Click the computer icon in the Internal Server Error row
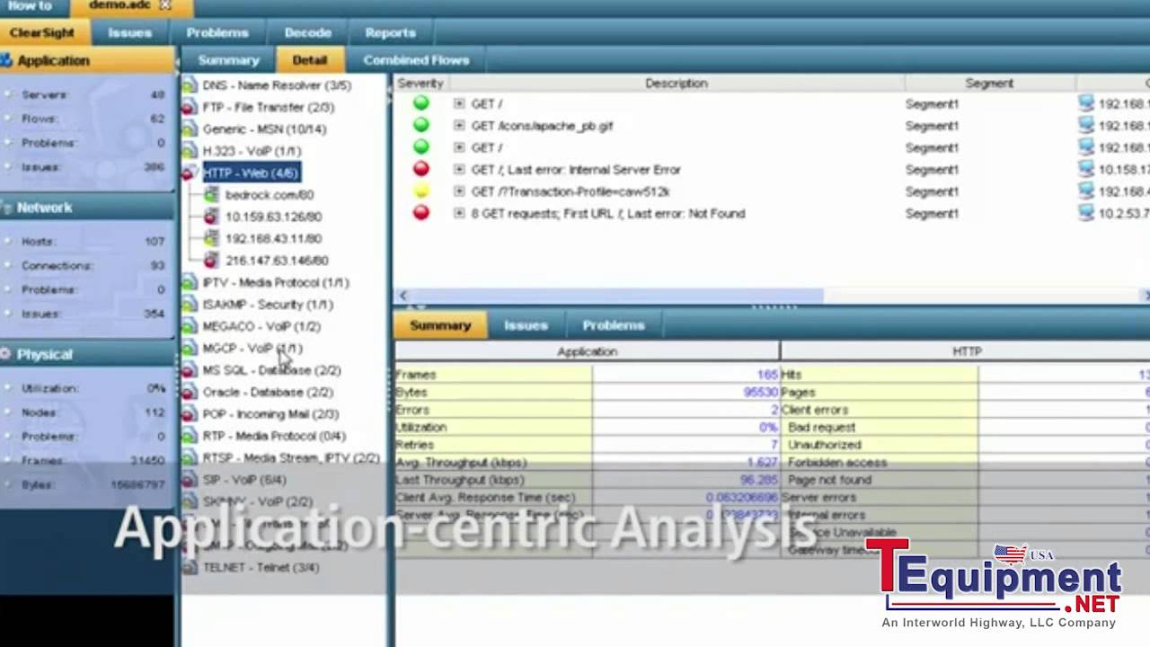This screenshot has width=1150, height=647. click(1086, 169)
